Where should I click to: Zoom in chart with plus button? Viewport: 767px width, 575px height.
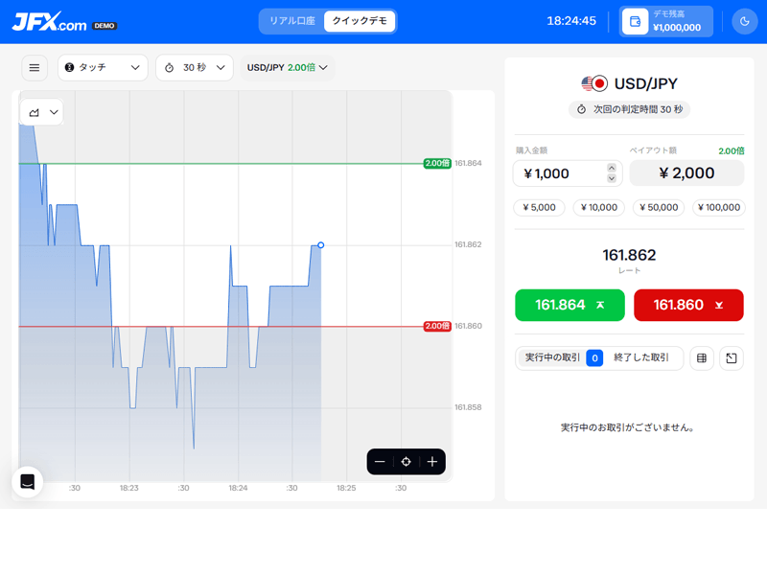click(432, 462)
